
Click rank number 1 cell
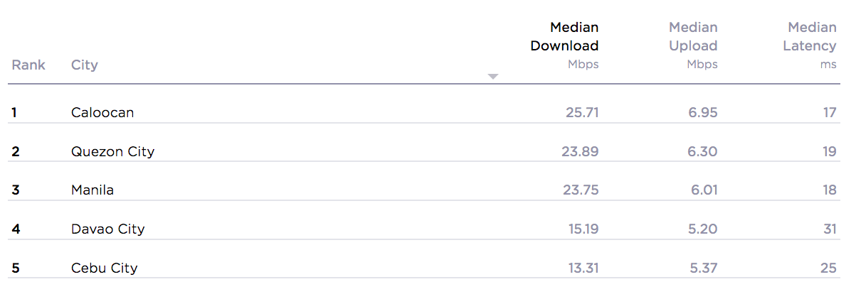click(x=14, y=112)
